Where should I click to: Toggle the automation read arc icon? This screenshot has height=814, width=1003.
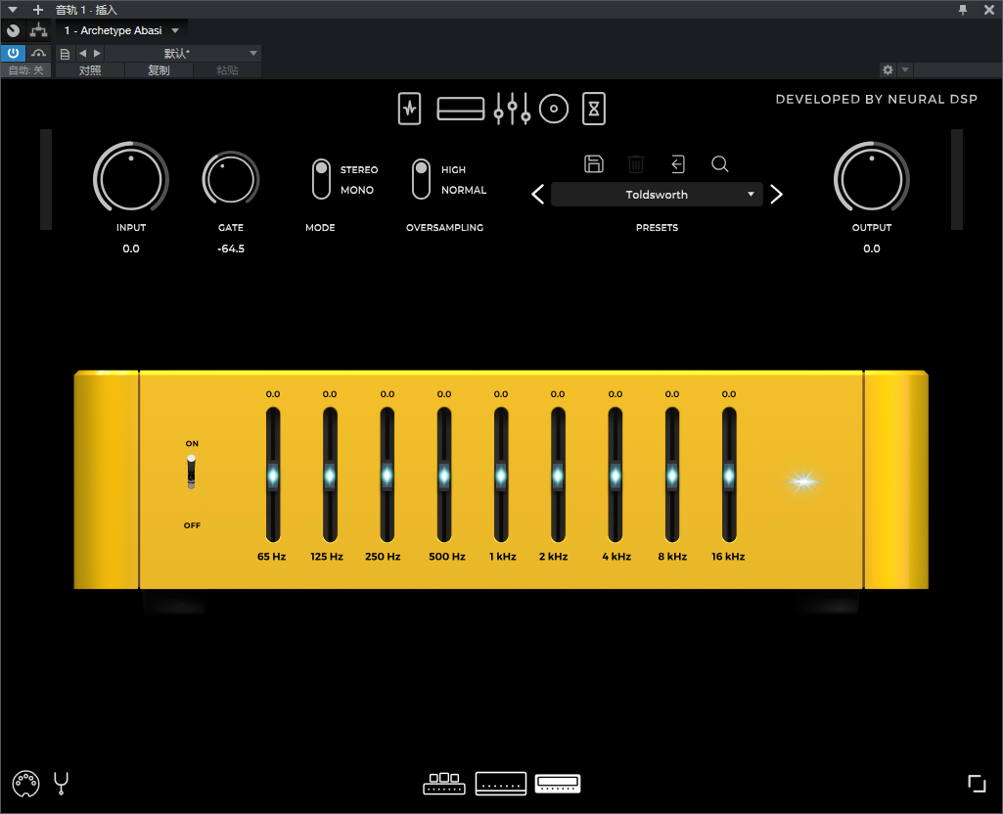pyautogui.click(x=38, y=53)
